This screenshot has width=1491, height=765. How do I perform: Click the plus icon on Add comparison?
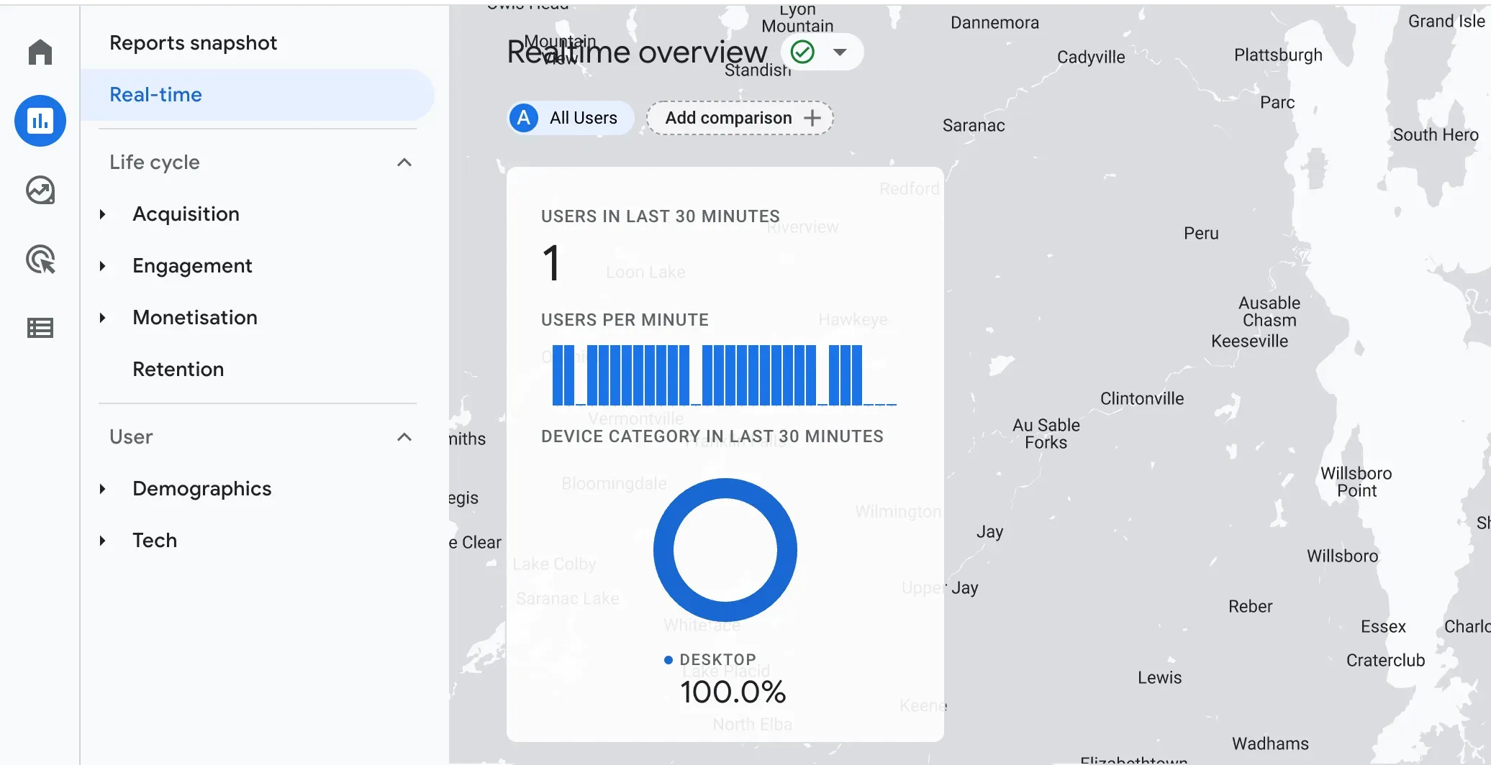click(x=812, y=118)
